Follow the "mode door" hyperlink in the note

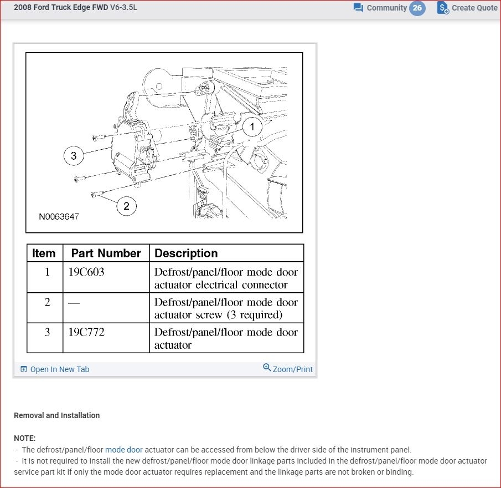123,450
